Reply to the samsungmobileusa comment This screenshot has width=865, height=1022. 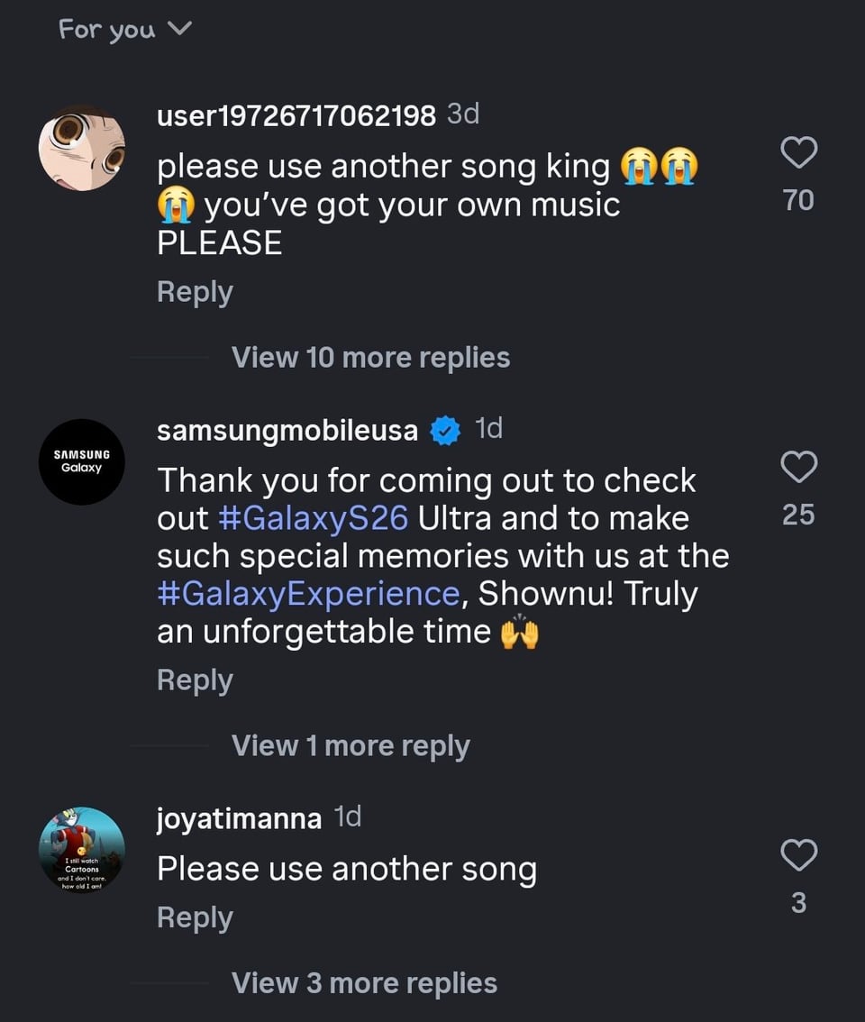(x=195, y=680)
